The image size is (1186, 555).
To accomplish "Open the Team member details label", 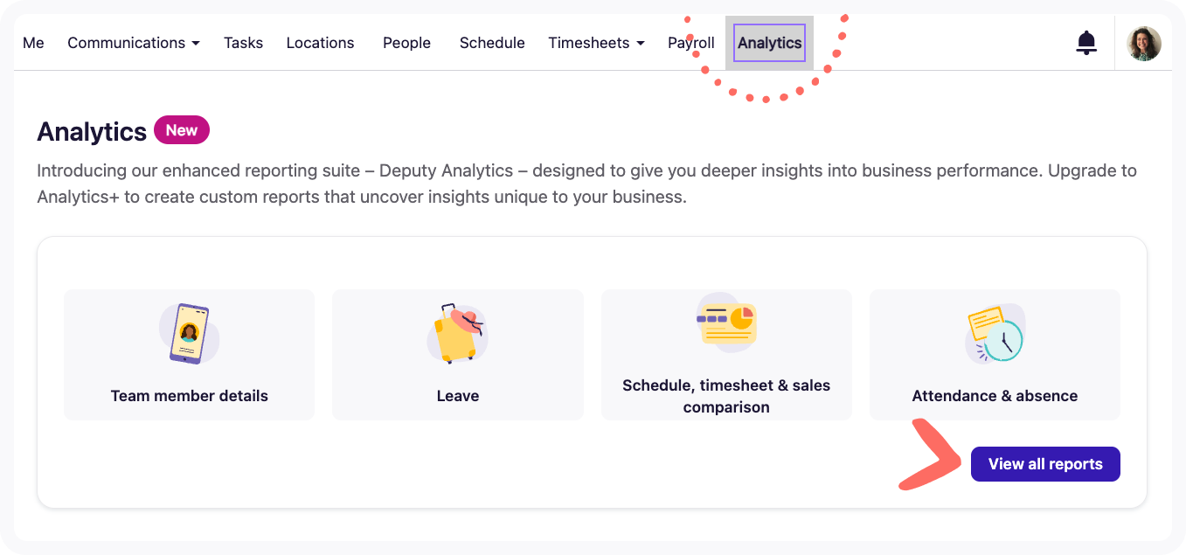I will click(x=189, y=396).
